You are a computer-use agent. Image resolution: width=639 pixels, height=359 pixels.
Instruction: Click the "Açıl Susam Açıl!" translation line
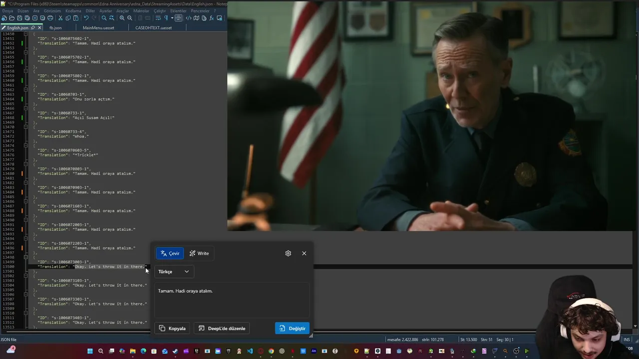coord(76,118)
